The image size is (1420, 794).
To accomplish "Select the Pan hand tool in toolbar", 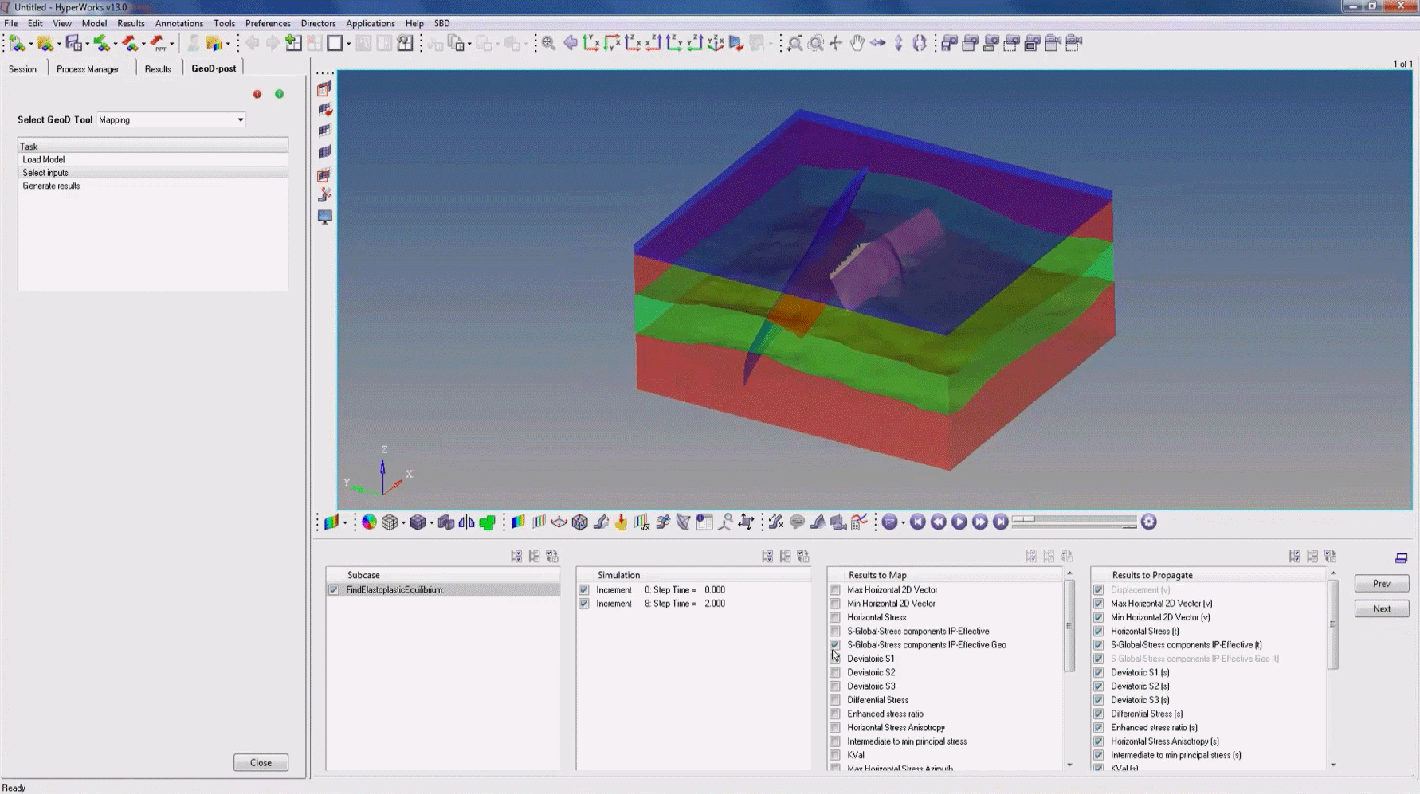I will coord(857,43).
